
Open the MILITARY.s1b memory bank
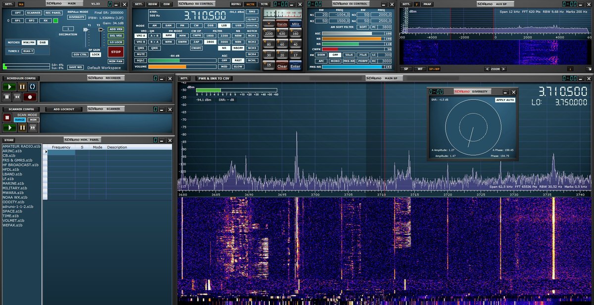coord(14,188)
